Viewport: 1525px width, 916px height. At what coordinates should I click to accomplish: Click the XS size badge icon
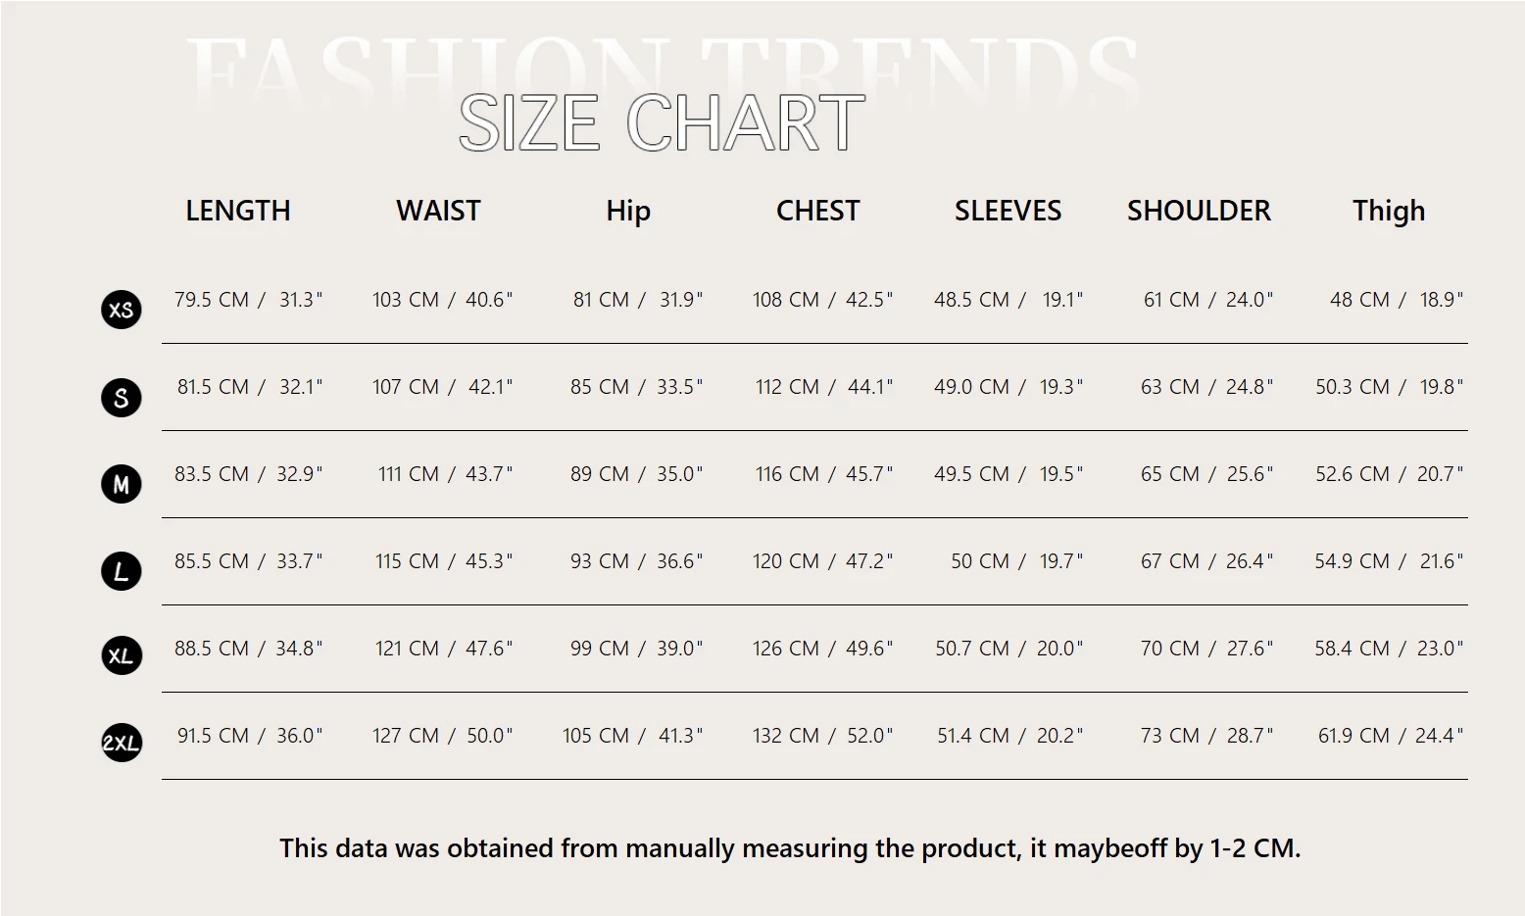click(122, 310)
